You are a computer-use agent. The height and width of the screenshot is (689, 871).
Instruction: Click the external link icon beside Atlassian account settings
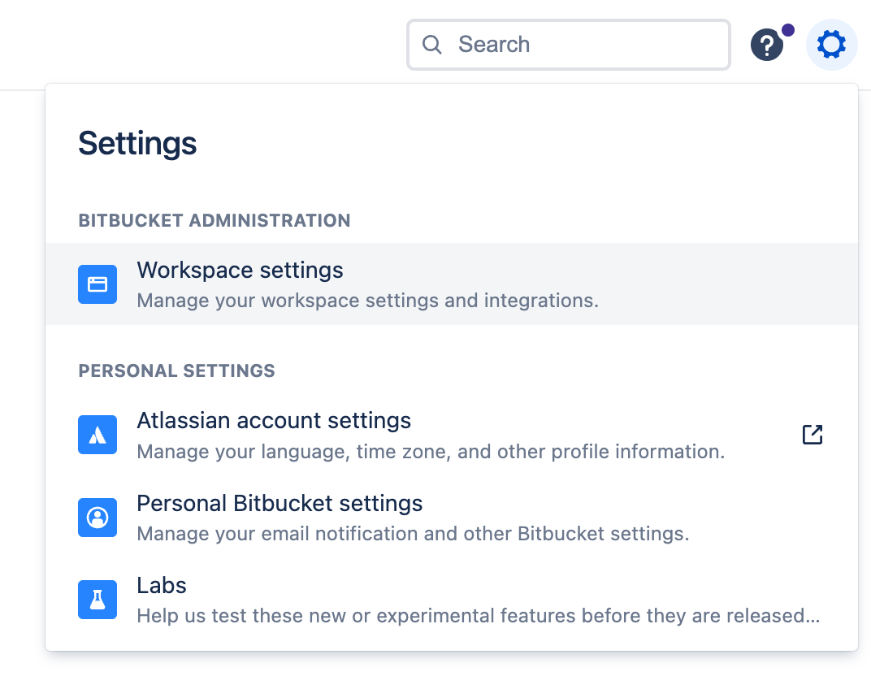tap(812, 435)
